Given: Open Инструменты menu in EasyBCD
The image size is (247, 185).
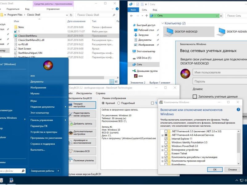Looking at the screenshot, I should click(84, 93).
